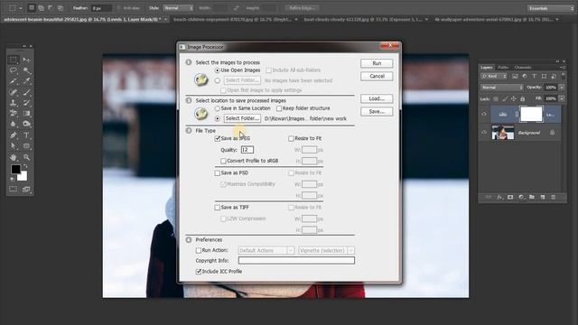This screenshot has width=578, height=325.
Task: Toggle Quick Mask mode icon
Action: pos(14,190)
